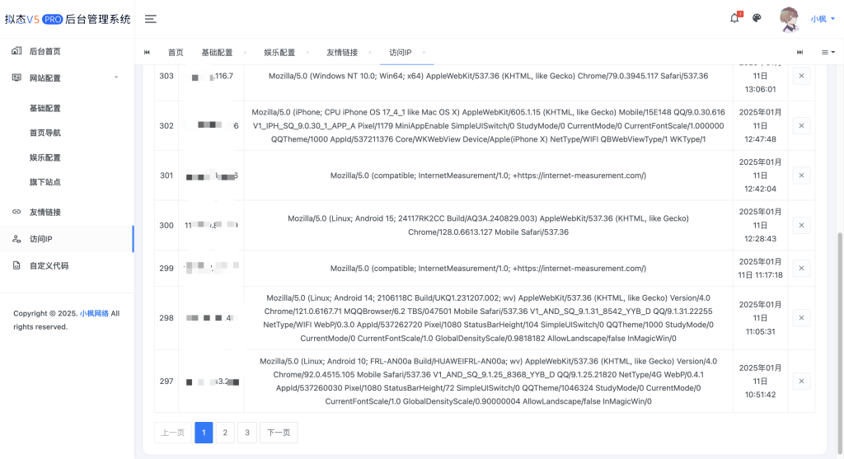Switch to the 基础配置 tab
844x459 pixels.
[217, 52]
